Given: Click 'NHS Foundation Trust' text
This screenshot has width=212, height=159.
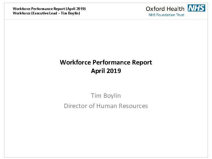Looking at the screenshot, I should pyautogui.click(x=166, y=15).
